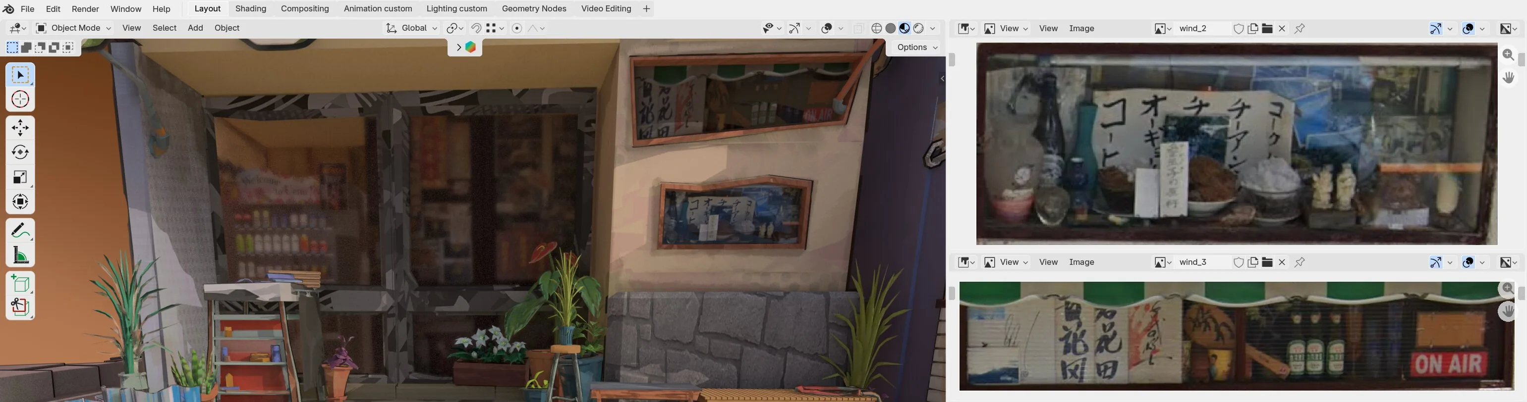Set selection mode to Extend

click(26, 48)
